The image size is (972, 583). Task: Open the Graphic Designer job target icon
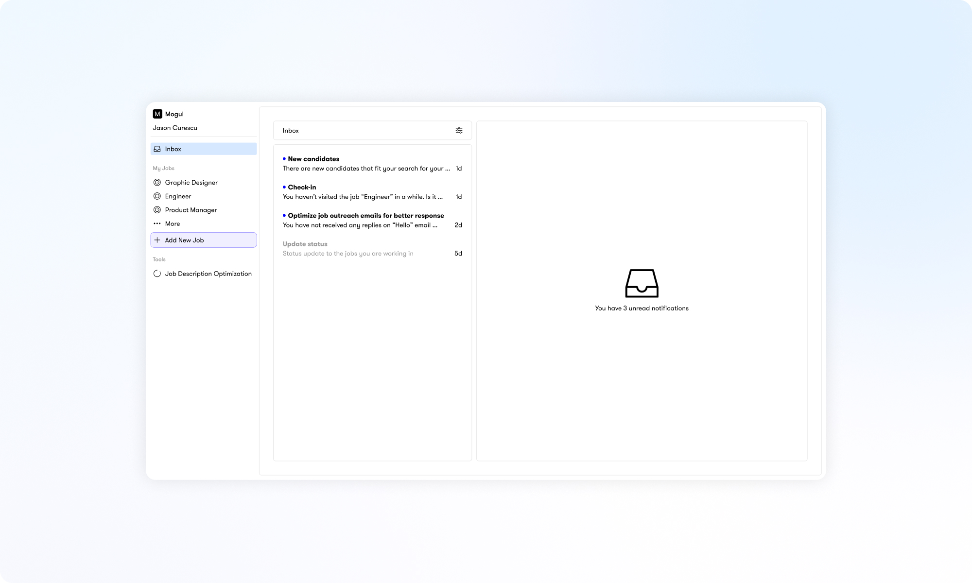157,182
